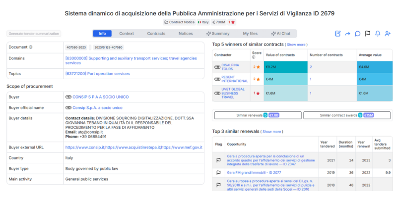Open CISALPINA TOURS contractor link
Viewport: 397px width, 198px height.
[x=230, y=67]
